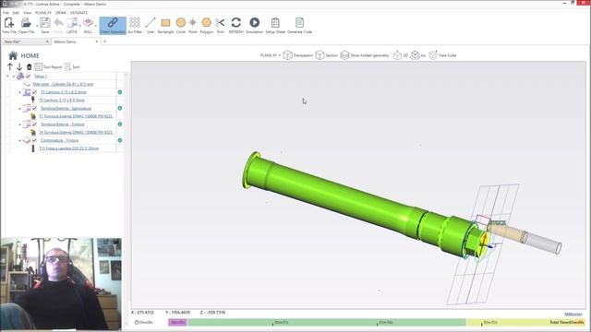
Task: Click the trash delete icon in tree toolbar
Action: point(29,67)
